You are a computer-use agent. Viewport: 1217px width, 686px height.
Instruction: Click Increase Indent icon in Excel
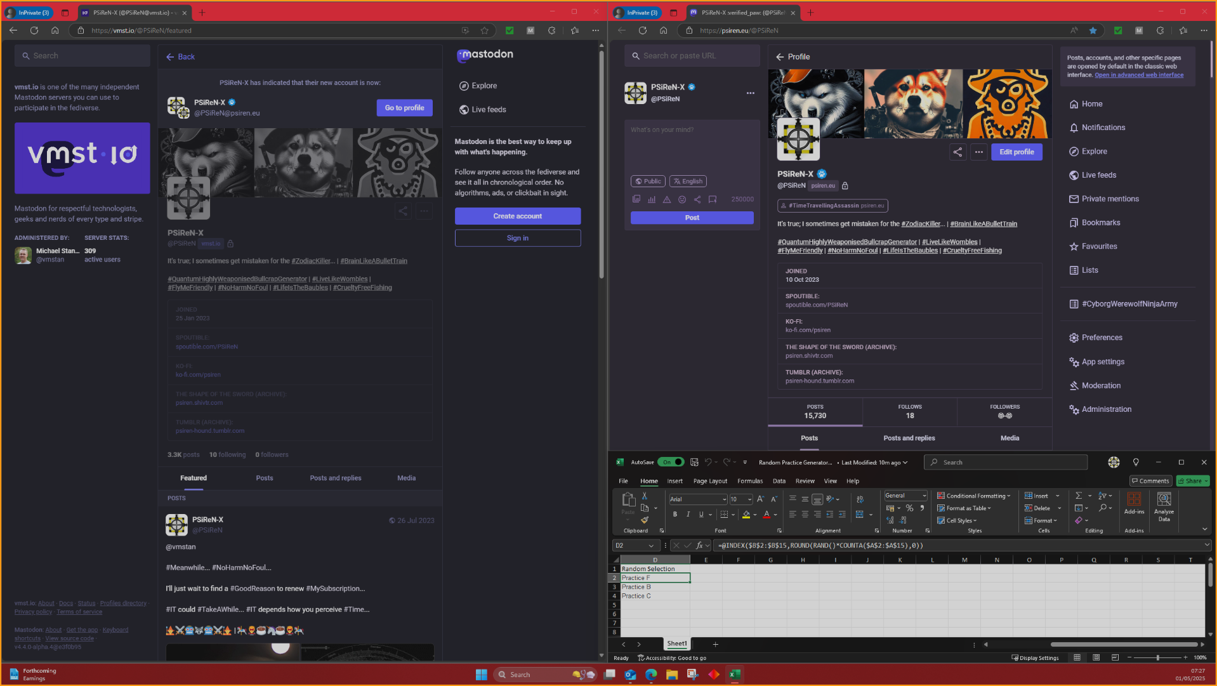coord(842,515)
